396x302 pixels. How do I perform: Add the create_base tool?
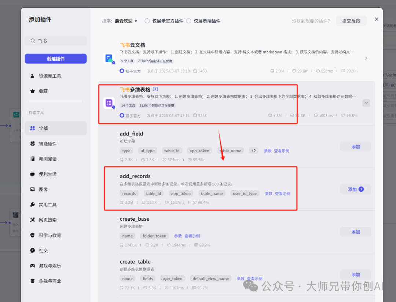tap(356, 232)
